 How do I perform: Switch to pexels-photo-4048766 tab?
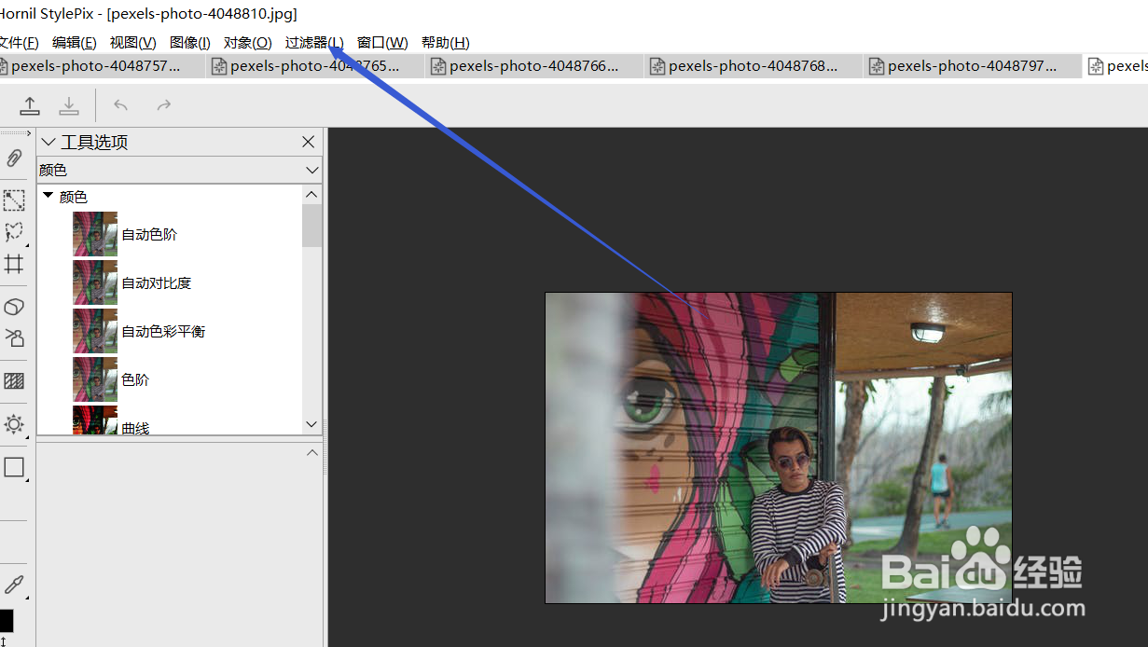pyautogui.click(x=534, y=66)
